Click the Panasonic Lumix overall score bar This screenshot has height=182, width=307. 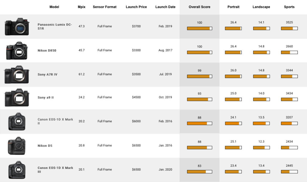(x=200, y=29)
